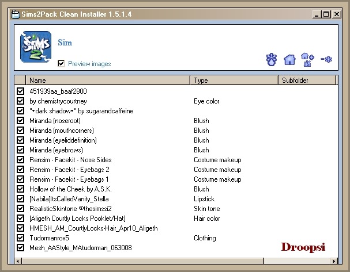
Task: Toggle checkbox for Mesh_AAStyle_MAtudorman_063008
Action: click(x=21, y=248)
